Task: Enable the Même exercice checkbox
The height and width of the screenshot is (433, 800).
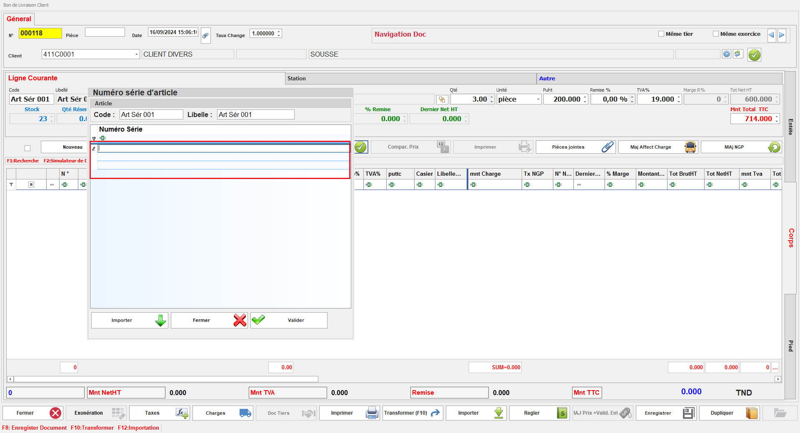Action: coord(716,34)
